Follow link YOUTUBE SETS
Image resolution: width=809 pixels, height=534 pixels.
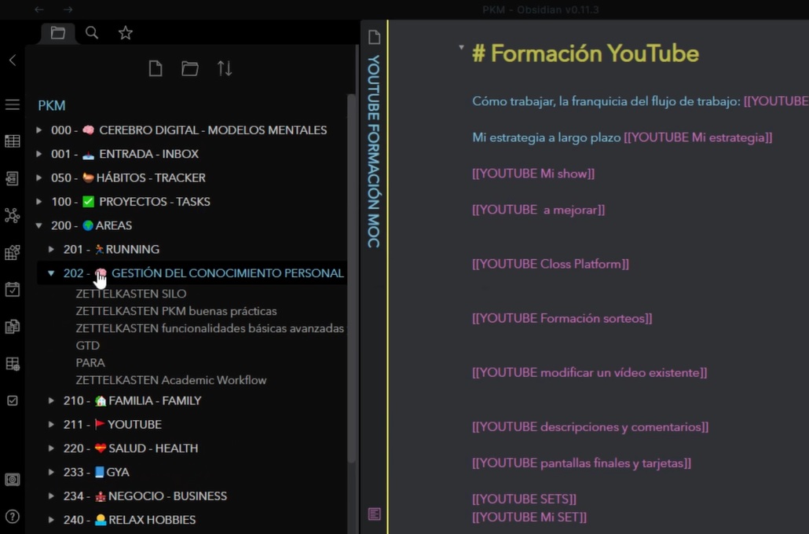point(524,499)
